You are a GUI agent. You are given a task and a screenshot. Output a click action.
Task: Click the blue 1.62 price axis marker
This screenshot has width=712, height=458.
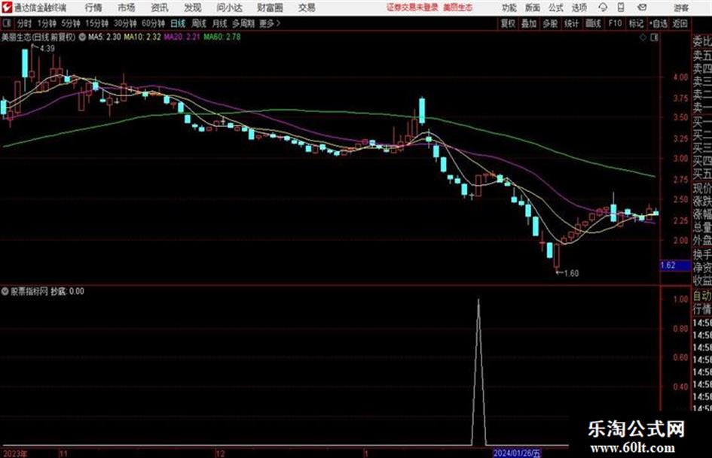pyautogui.click(x=675, y=265)
